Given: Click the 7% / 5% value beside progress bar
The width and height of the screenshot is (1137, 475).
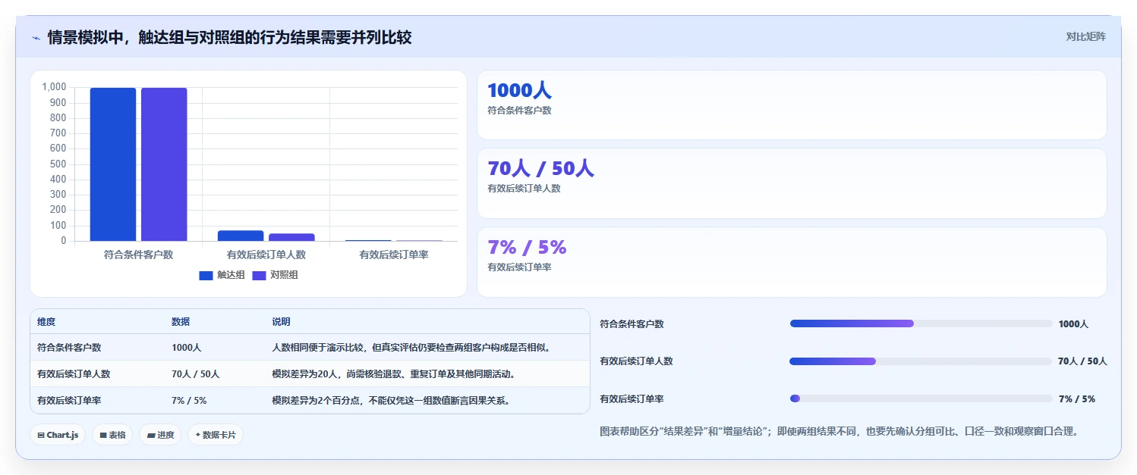Looking at the screenshot, I should pos(1077,398).
